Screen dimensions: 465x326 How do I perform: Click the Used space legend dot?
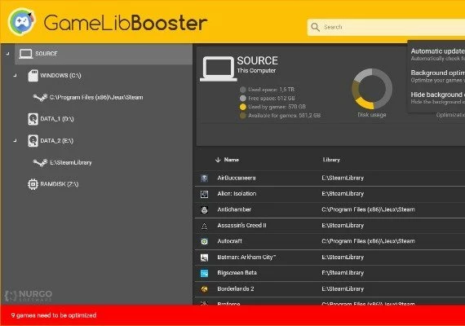point(243,90)
